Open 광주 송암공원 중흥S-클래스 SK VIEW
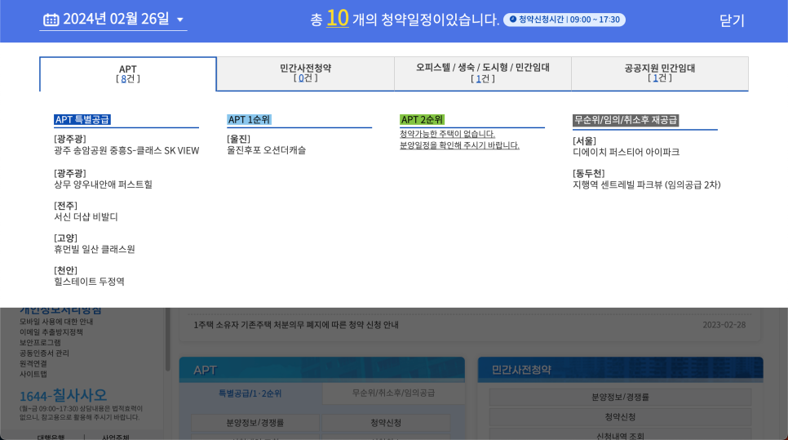The height and width of the screenshot is (440, 788). tap(126, 150)
